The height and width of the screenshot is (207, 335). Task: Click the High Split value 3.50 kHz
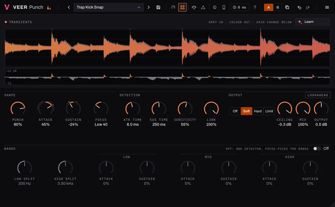(65, 184)
